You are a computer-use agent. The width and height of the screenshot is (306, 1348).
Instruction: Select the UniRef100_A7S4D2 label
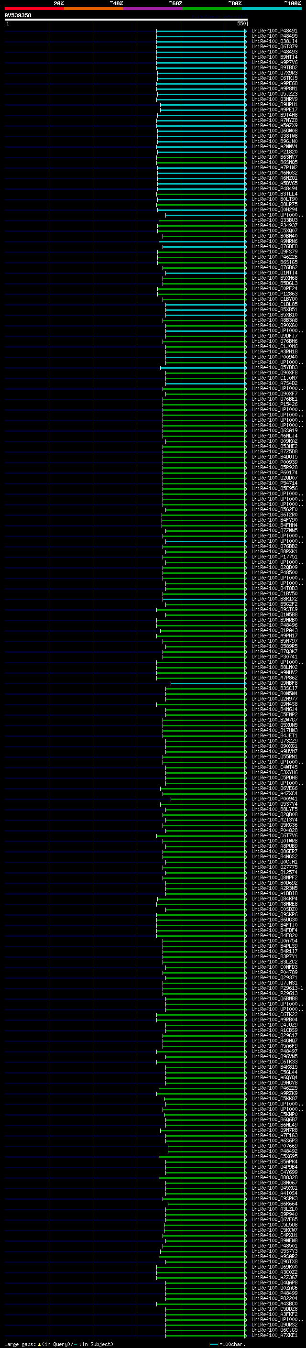[274, 383]
